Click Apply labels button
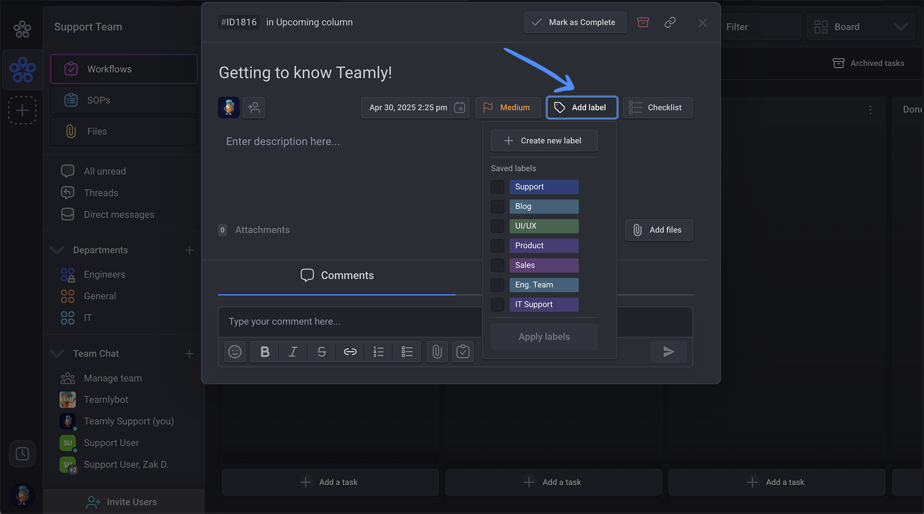 point(544,337)
